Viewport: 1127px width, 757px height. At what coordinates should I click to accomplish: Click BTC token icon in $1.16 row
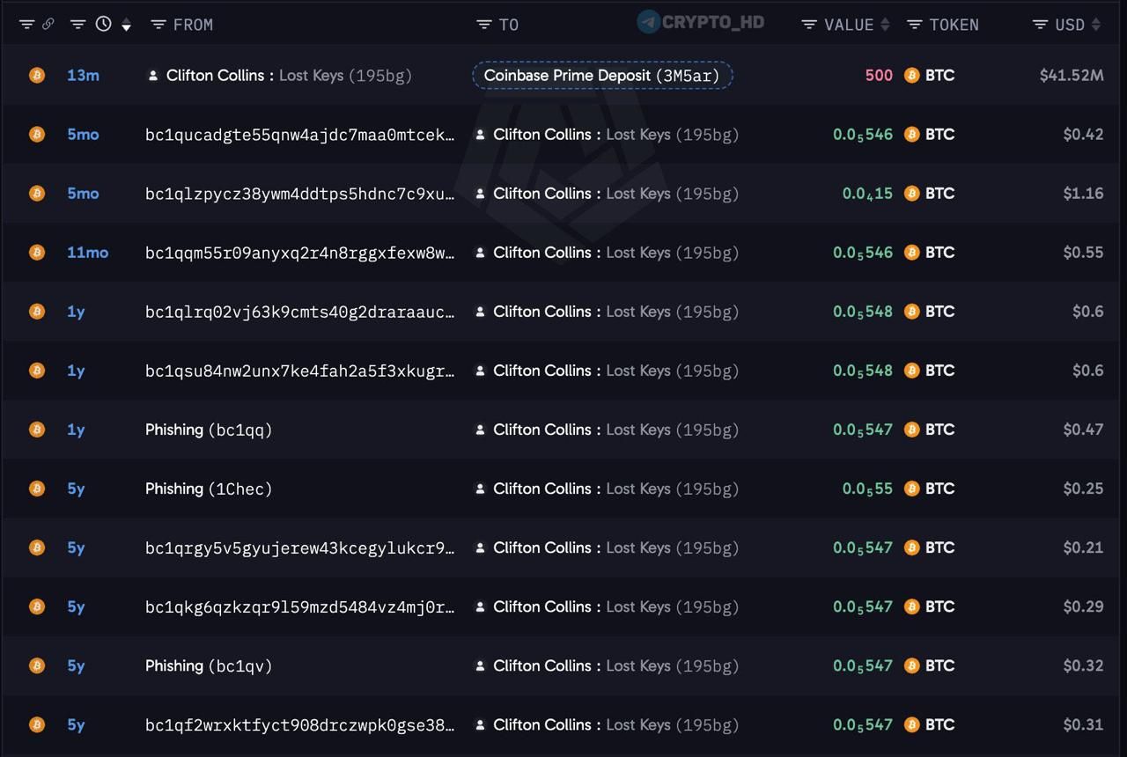click(912, 194)
